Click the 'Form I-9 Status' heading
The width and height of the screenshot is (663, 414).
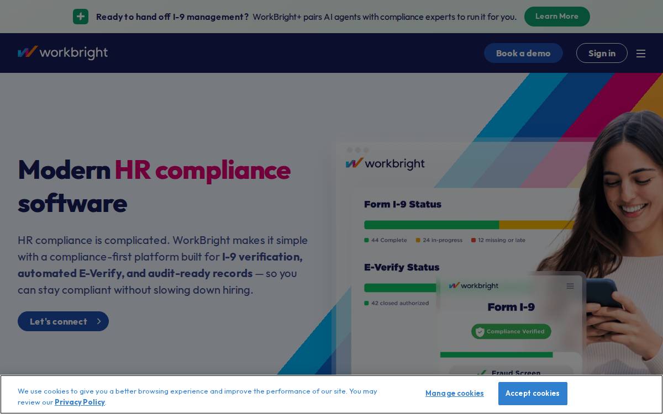pos(403,204)
